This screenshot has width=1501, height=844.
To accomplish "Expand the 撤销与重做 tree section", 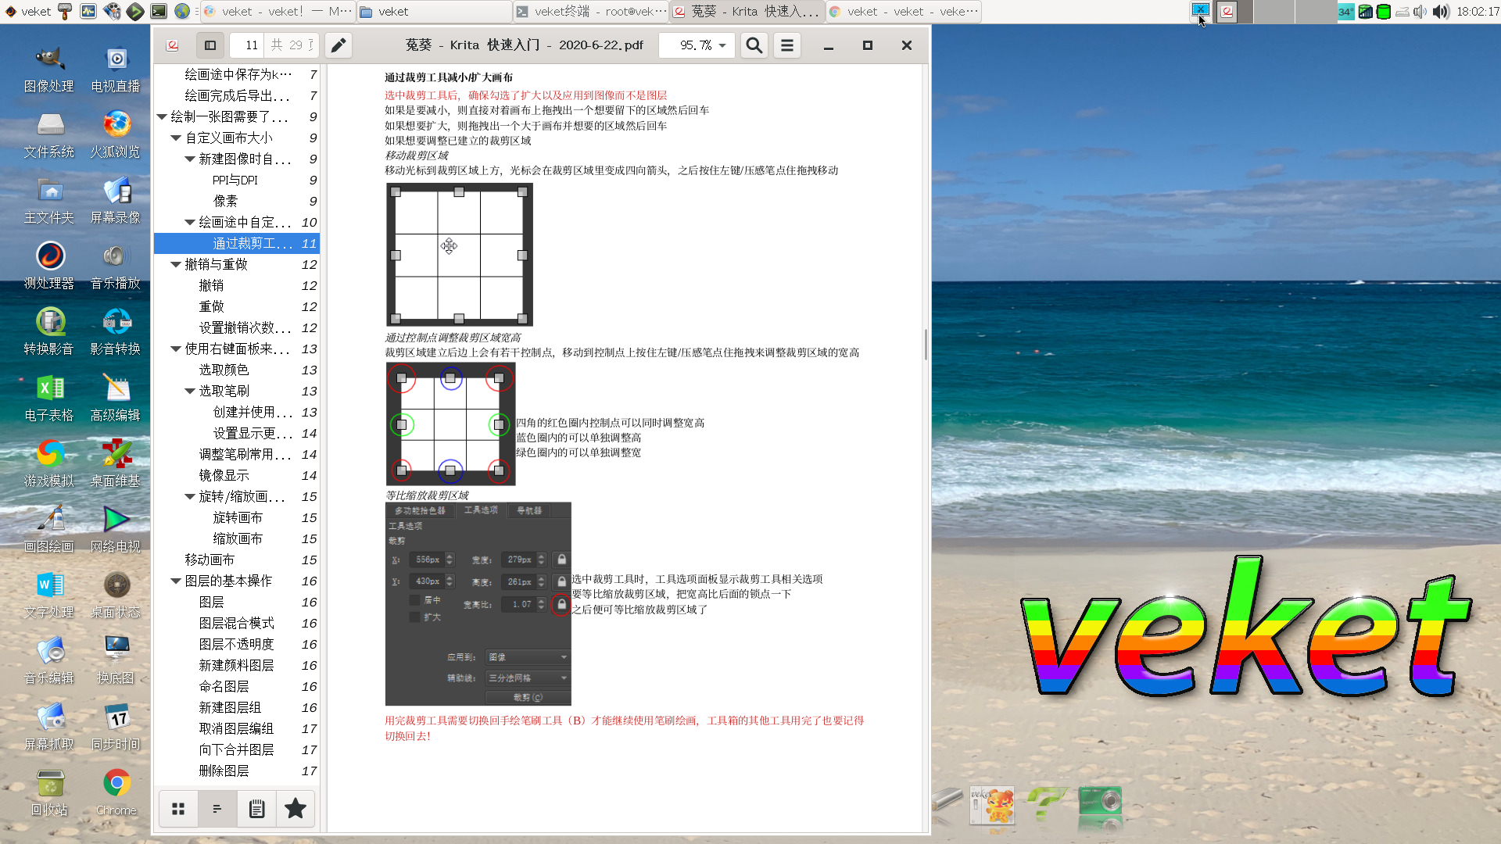I will (x=175, y=264).
